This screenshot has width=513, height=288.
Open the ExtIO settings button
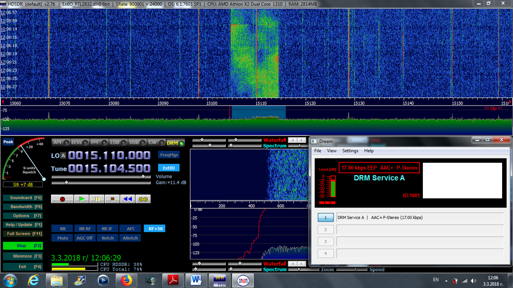coord(169,168)
